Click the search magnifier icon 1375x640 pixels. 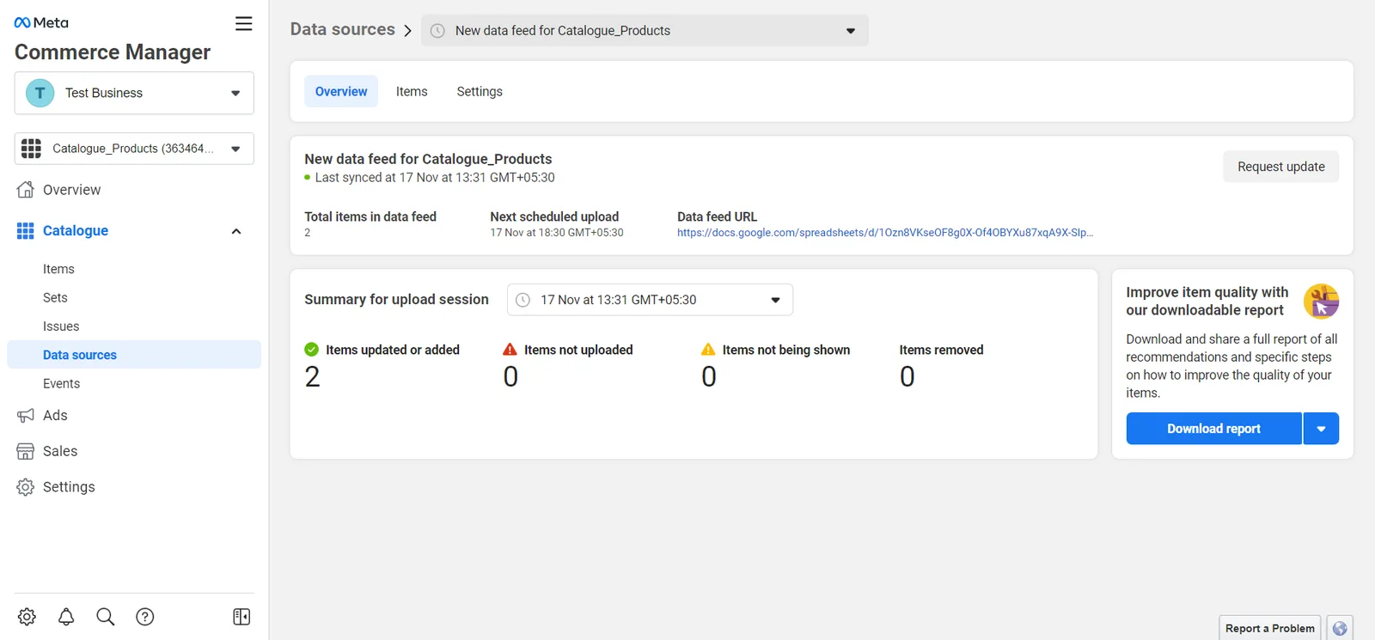[x=106, y=617]
